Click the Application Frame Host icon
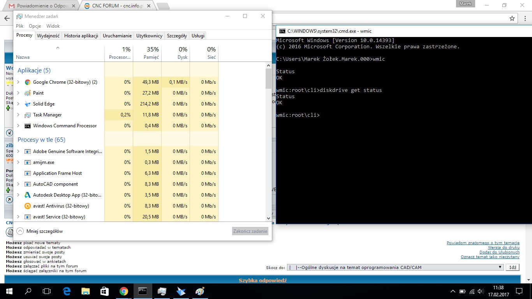The height and width of the screenshot is (299, 532). coord(28,173)
